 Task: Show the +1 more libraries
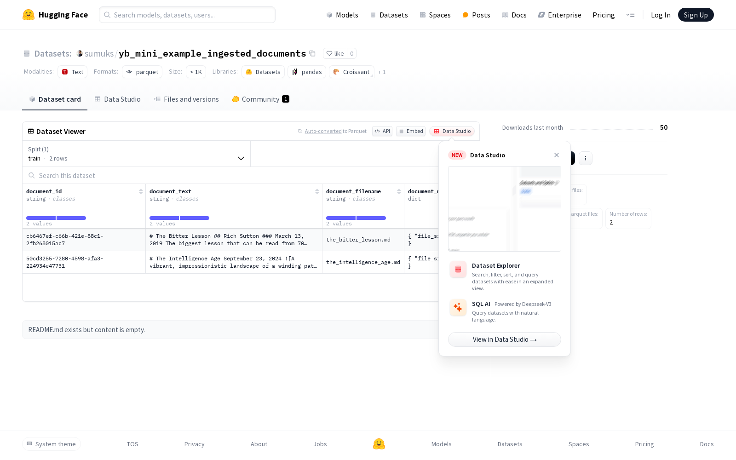pyautogui.click(x=382, y=72)
